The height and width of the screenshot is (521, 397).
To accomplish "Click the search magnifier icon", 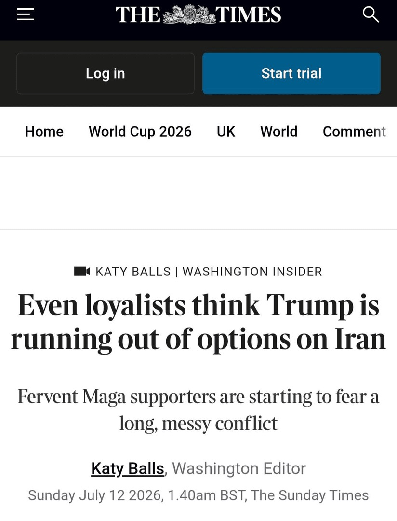I will tap(371, 14).
